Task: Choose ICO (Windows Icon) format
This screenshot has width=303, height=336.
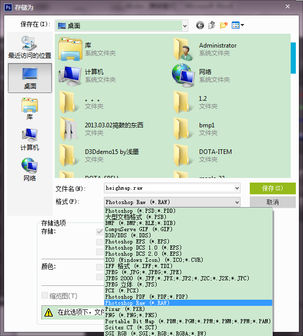Action: pos(188,260)
